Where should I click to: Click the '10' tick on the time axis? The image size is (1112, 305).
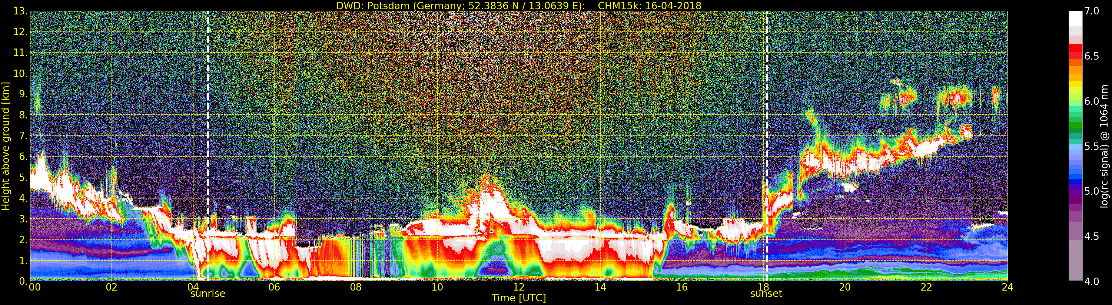click(x=437, y=287)
